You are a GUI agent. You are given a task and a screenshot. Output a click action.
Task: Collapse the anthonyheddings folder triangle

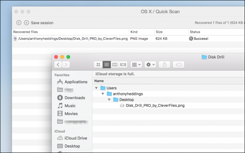point(103,94)
